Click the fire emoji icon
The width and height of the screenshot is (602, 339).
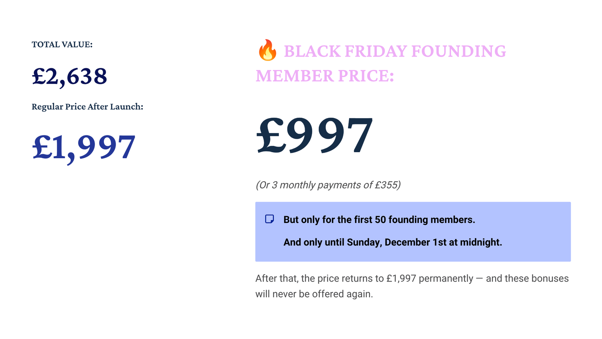(x=268, y=50)
